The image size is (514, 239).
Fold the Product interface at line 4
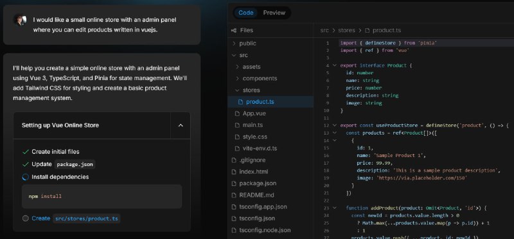pyautogui.click(x=334, y=65)
